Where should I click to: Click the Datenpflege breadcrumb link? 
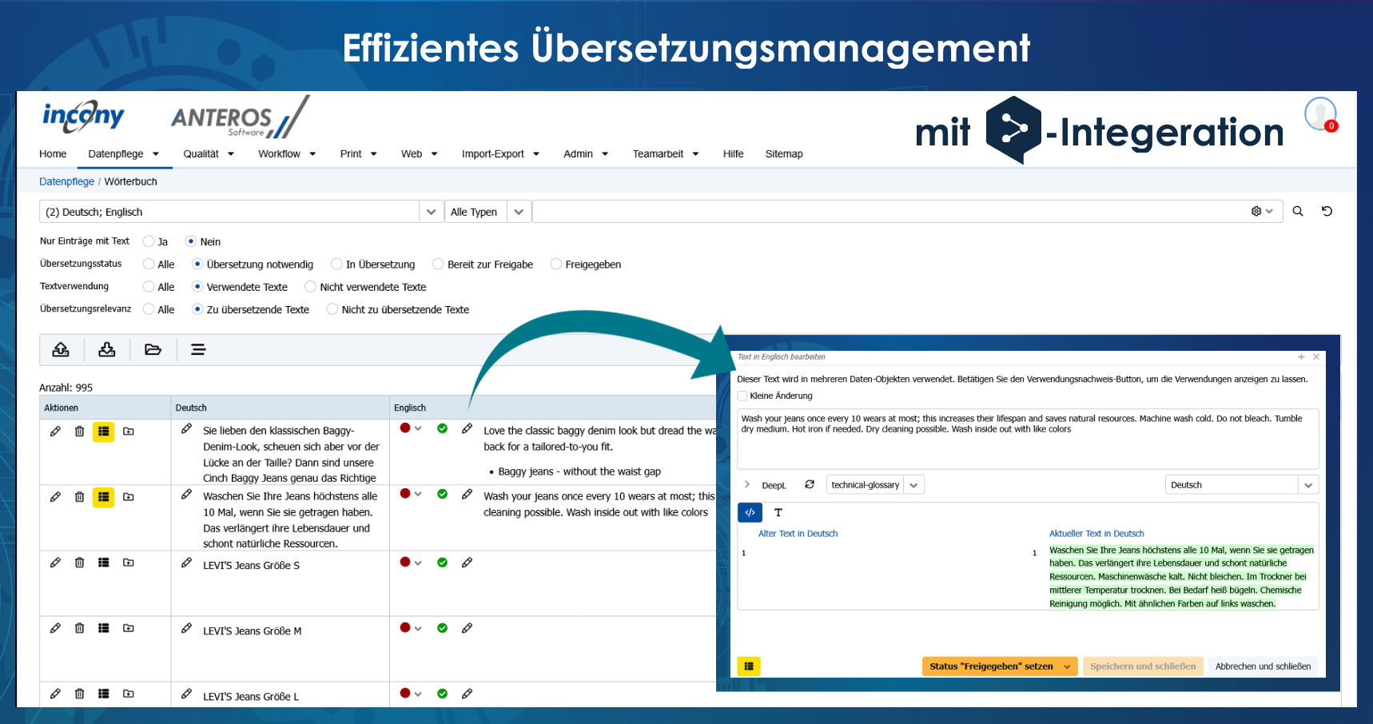pos(66,181)
